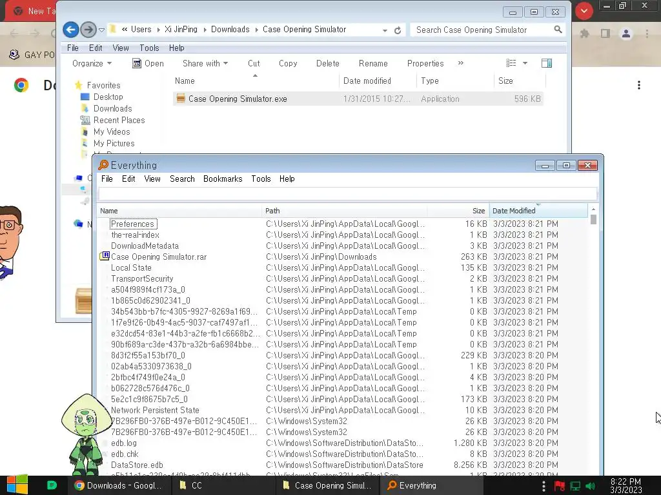Click the red flag tray icon
This screenshot has height=495, width=661.
560,486
